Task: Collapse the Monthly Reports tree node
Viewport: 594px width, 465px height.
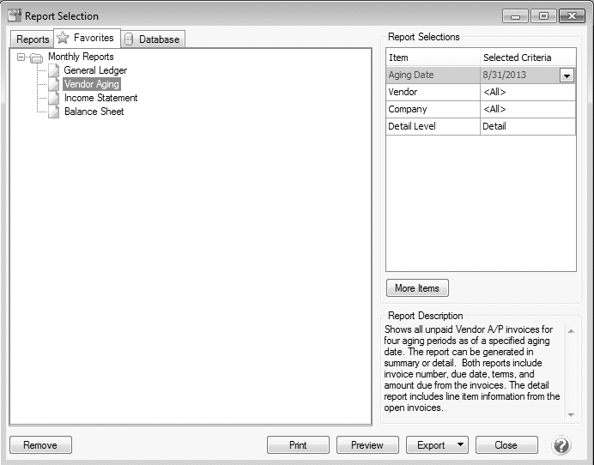Action: point(21,57)
